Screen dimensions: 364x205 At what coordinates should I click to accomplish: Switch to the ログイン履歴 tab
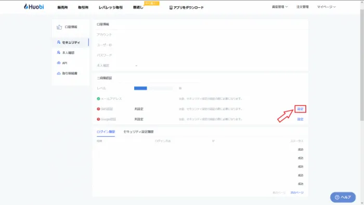coord(106,132)
